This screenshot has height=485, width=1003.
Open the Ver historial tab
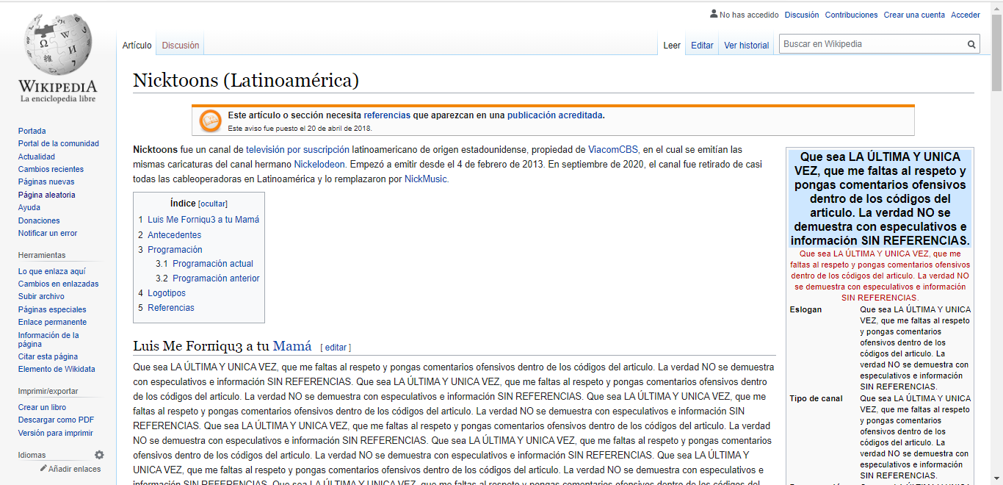tap(747, 46)
